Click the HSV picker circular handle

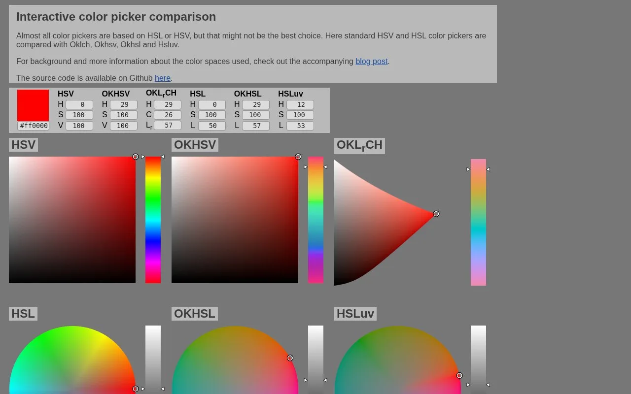[x=136, y=157]
